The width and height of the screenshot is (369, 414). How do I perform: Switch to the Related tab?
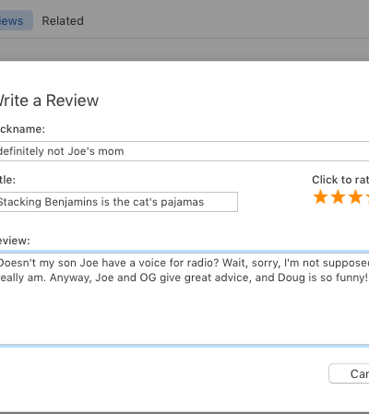coord(63,21)
